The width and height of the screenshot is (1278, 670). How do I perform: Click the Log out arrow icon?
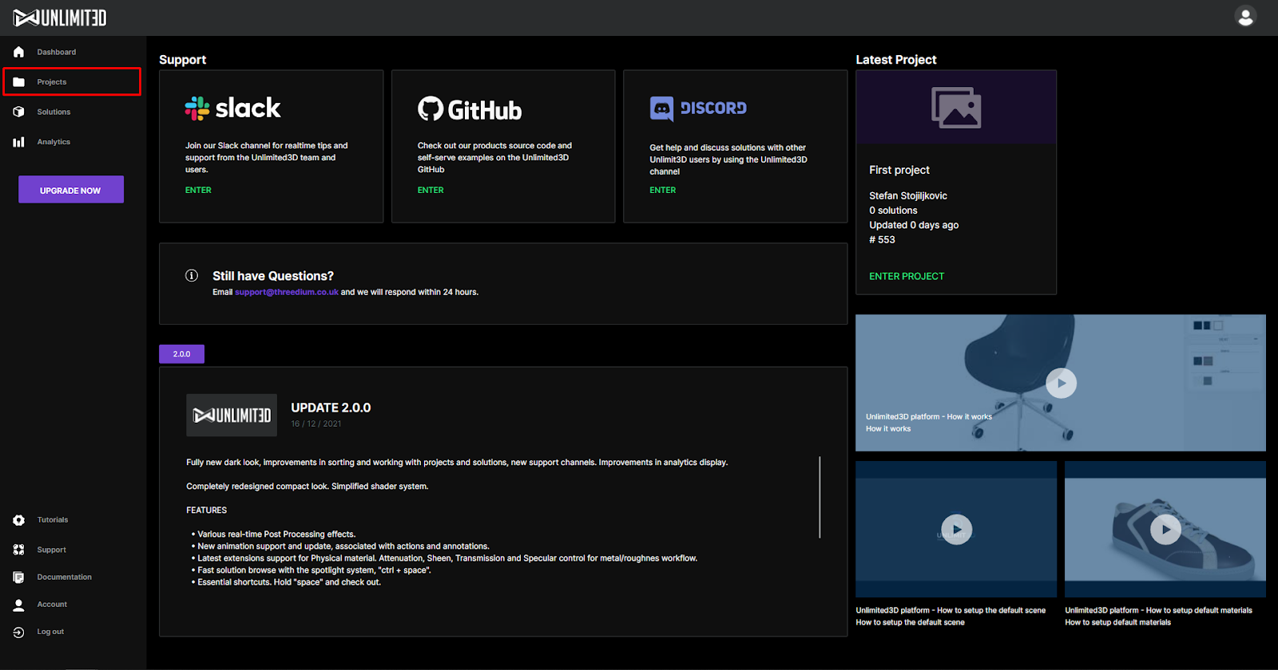coord(18,632)
